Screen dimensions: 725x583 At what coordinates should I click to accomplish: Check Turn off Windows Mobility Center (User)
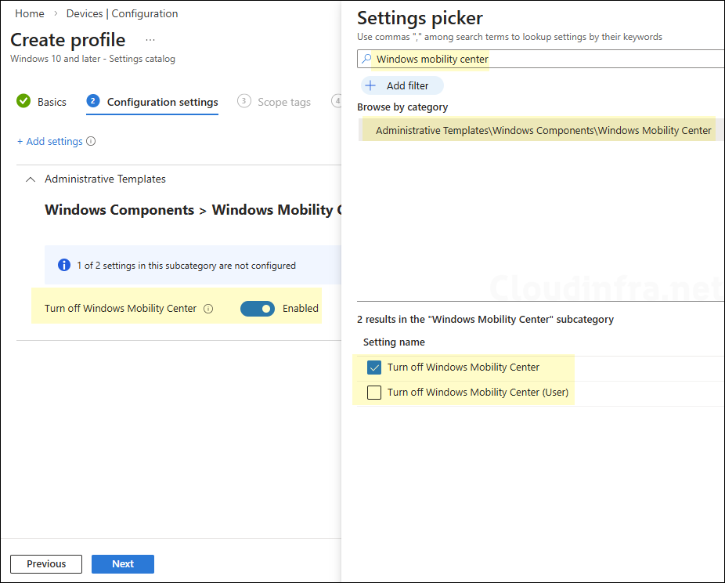[374, 392]
